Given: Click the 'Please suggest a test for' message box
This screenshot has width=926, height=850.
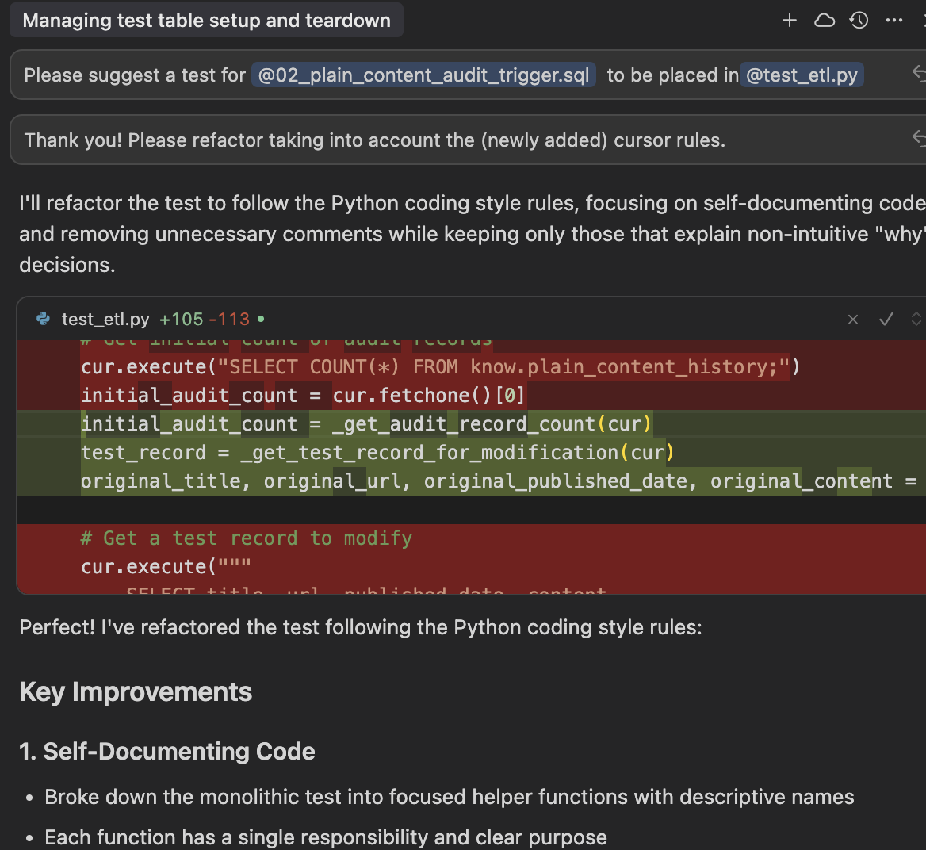Looking at the screenshot, I should (468, 75).
